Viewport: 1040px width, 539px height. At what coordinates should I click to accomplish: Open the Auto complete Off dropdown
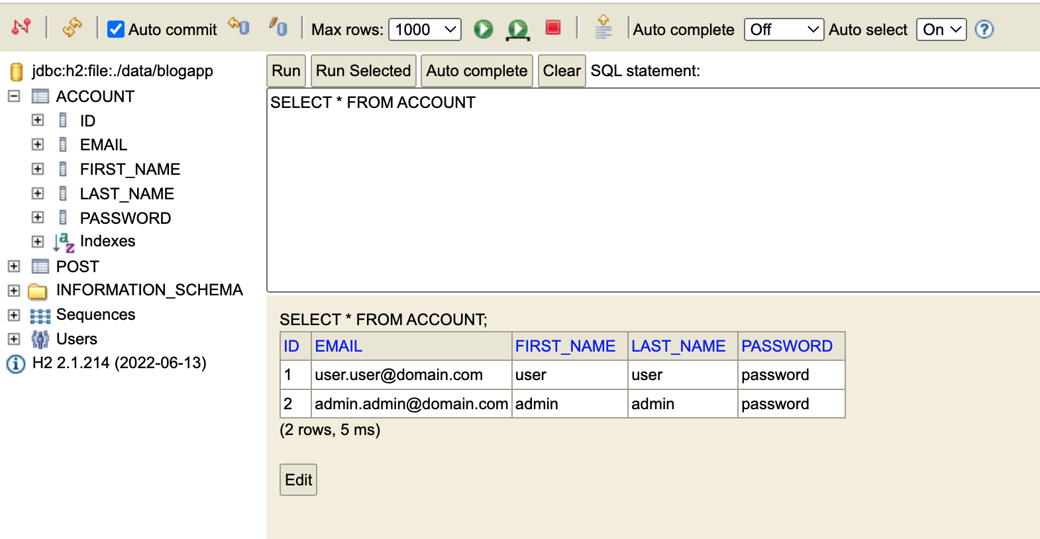(784, 29)
